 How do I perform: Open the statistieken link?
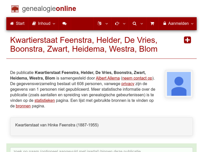coord(44,100)
